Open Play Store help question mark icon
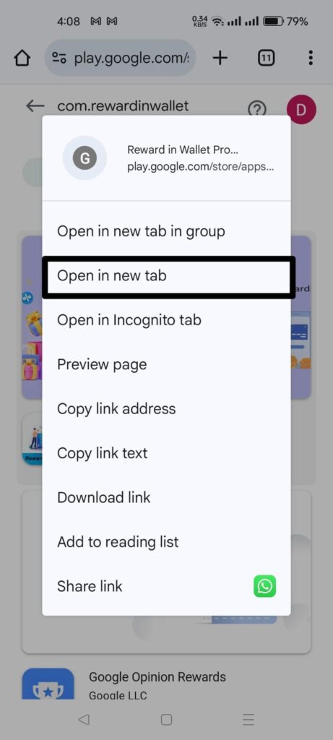The height and width of the screenshot is (740, 333). click(256, 110)
